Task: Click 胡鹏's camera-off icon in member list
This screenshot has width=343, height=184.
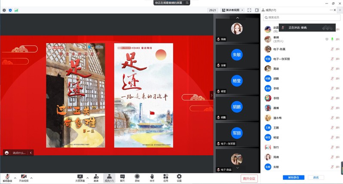Action: (x=338, y=78)
